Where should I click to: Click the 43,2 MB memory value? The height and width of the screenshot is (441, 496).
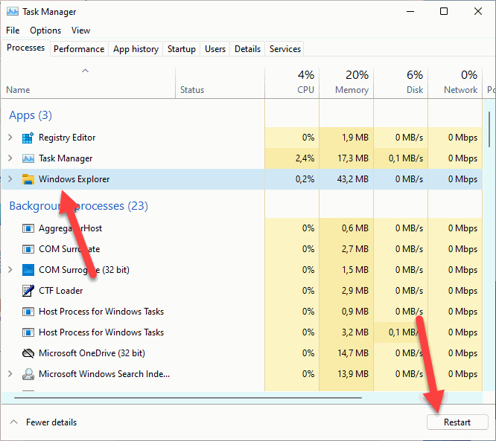(352, 179)
